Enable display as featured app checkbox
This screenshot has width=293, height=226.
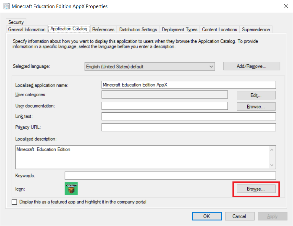coord(14,202)
